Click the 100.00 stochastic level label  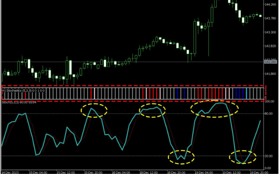269,101
